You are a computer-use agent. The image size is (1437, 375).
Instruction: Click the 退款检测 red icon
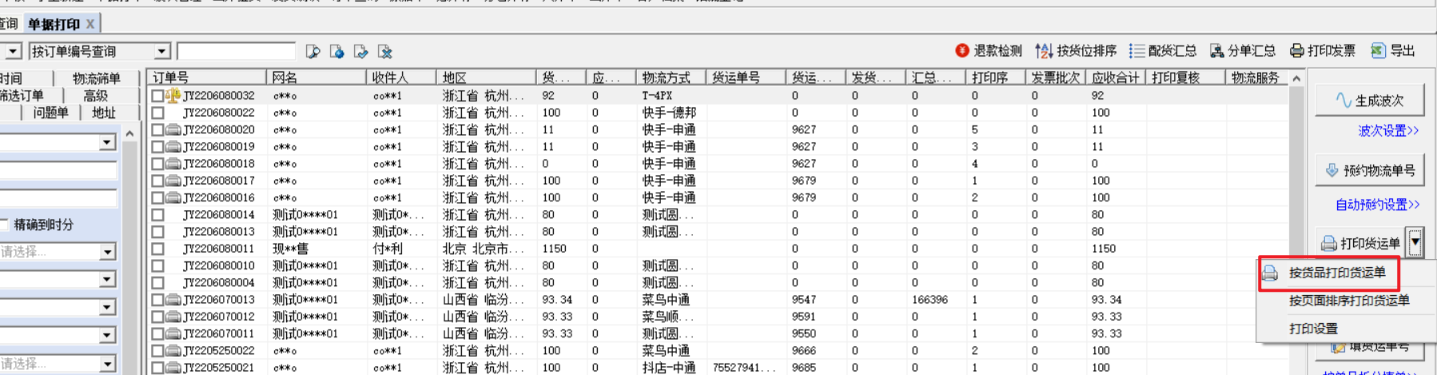coord(962,50)
